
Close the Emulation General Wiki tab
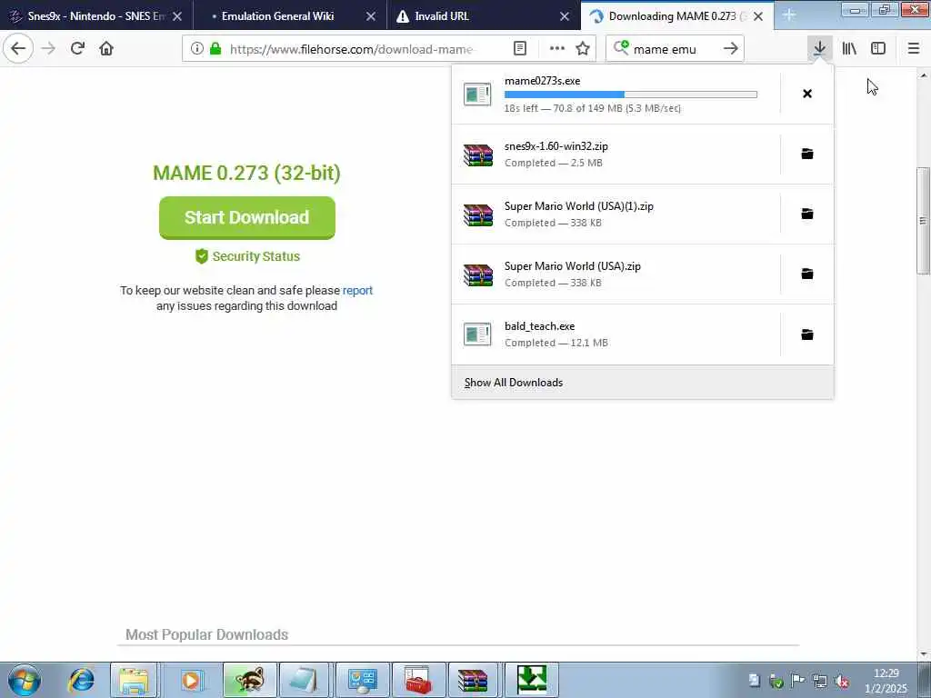[x=371, y=16]
